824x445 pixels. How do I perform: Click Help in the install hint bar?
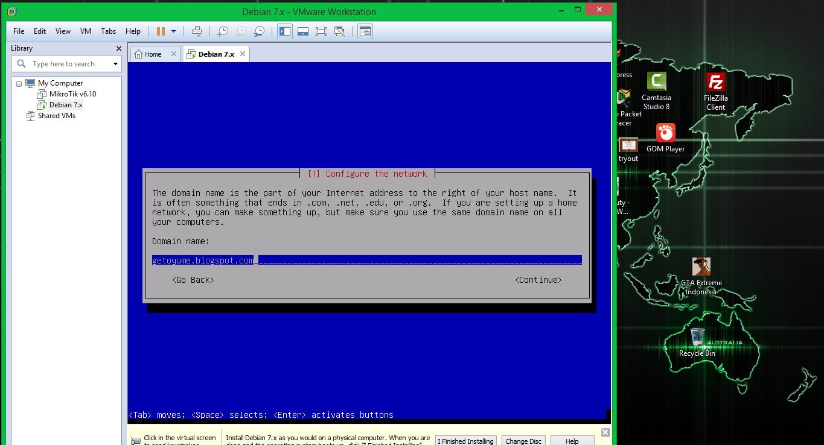572,441
